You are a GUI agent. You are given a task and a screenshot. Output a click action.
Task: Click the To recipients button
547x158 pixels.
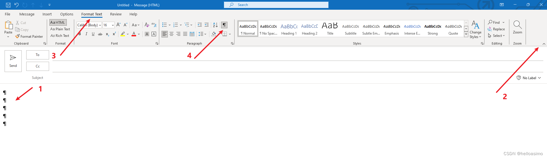pos(38,55)
